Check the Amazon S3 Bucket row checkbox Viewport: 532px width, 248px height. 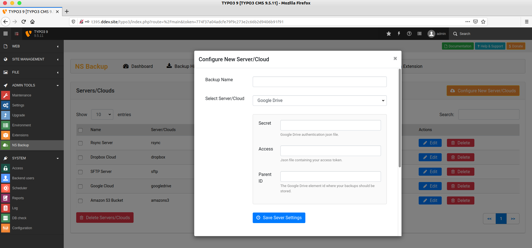coord(80,201)
